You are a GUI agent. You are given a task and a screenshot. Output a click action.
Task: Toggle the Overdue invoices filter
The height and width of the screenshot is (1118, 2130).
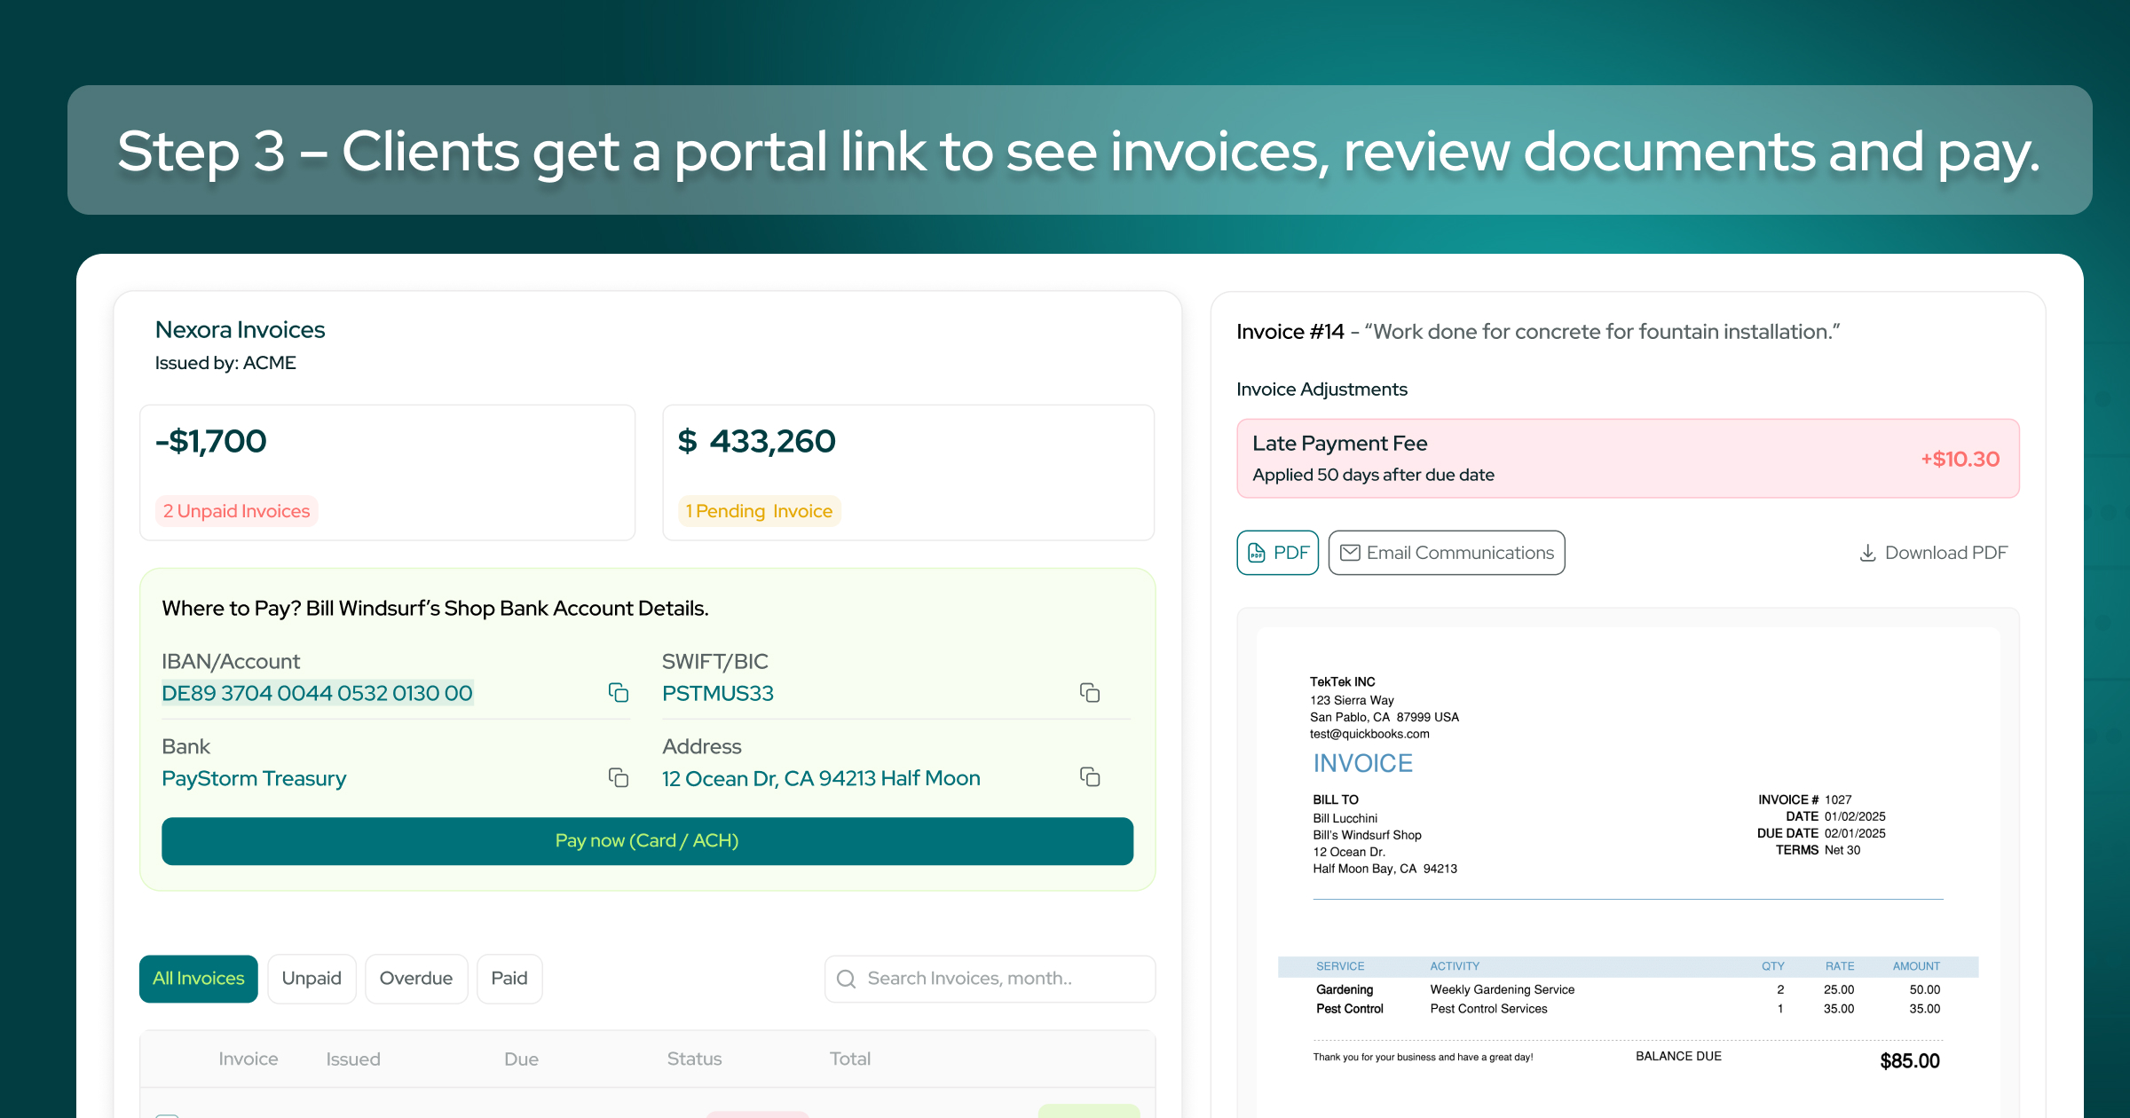coord(416,978)
